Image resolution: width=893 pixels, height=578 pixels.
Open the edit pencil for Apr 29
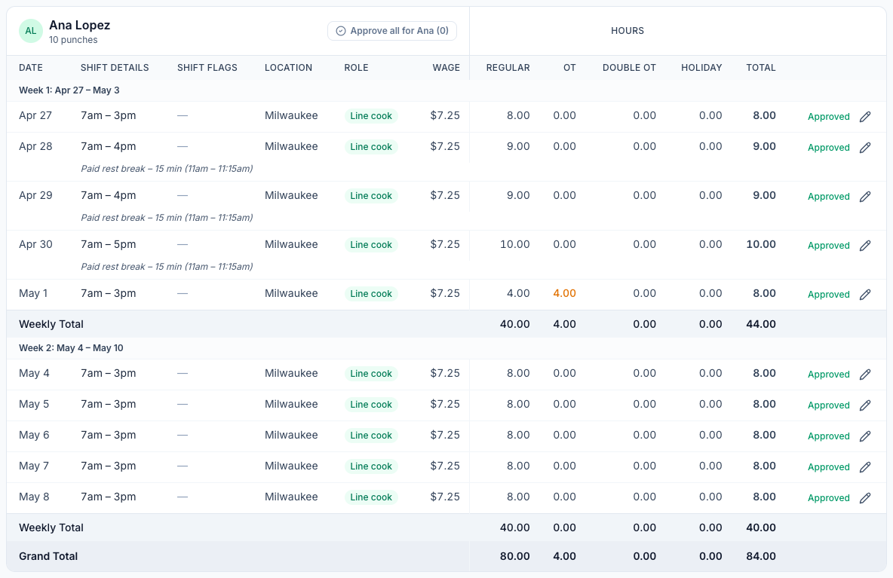coord(865,196)
